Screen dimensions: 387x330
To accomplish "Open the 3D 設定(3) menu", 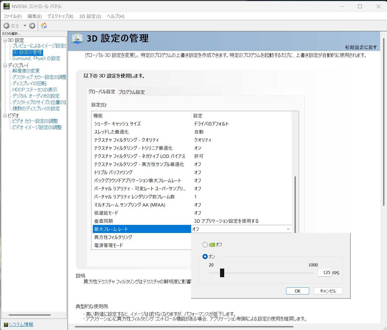I will (x=90, y=16).
